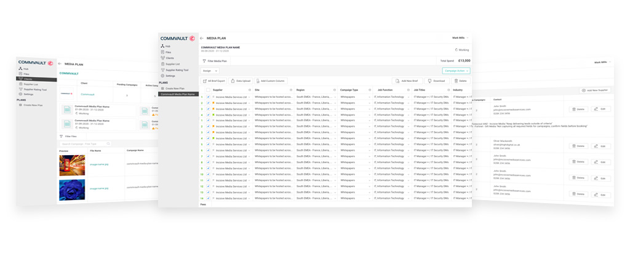Image resolution: width=630 pixels, height=277 pixels.
Task: Select the Commvault Media Plan Name sidebar item
Action: 178,94
